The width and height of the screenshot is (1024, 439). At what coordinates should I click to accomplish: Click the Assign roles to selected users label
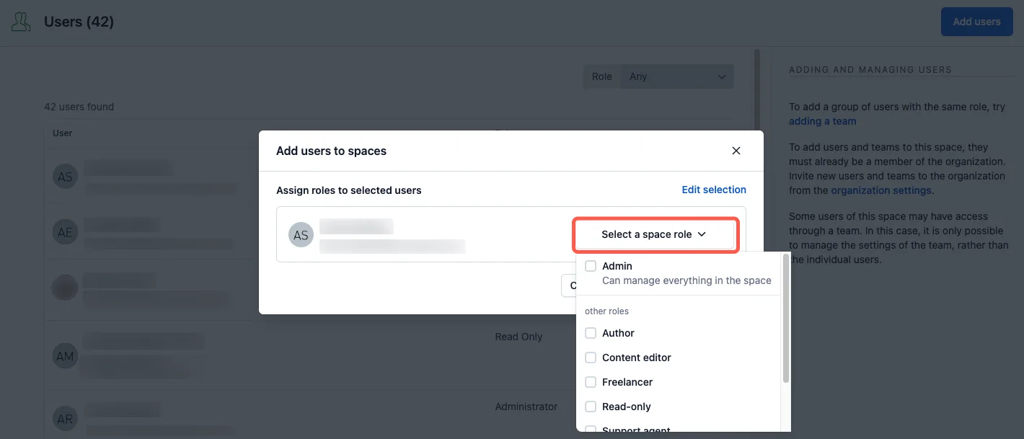click(x=349, y=190)
